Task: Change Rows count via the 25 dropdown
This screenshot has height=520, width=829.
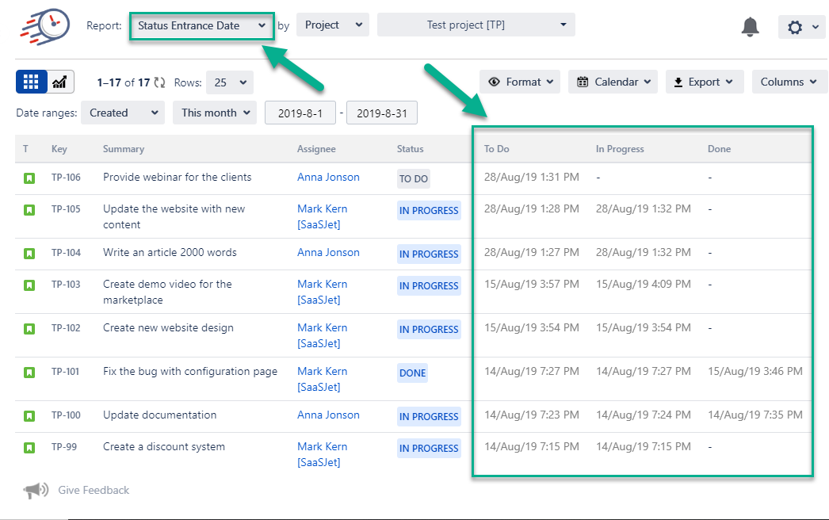Action: (x=229, y=82)
